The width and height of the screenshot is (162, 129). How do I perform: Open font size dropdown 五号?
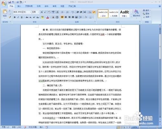click(38, 12)
